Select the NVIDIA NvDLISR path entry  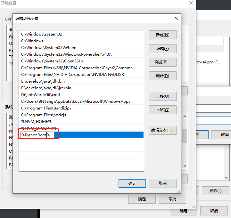click(81, 75)
